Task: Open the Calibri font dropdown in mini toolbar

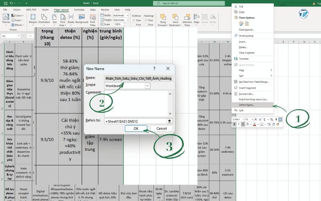Action: (x=243, y=119)
